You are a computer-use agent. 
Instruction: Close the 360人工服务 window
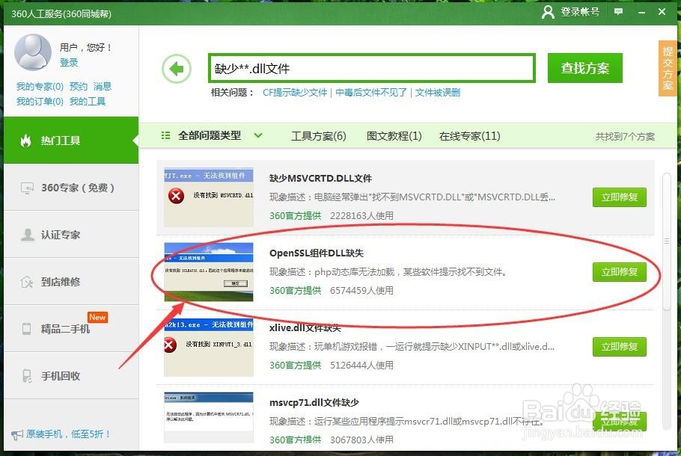662,12
